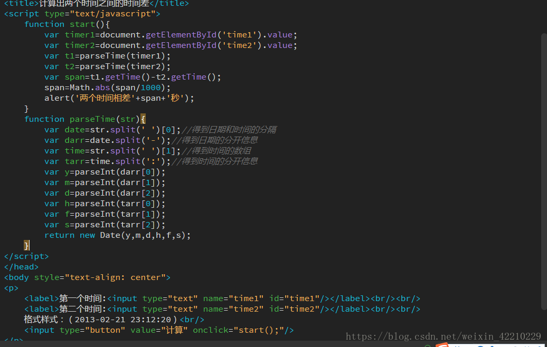Click the '</script>' closing tag
Screen dimensions: 547x347
coord(26,256)
